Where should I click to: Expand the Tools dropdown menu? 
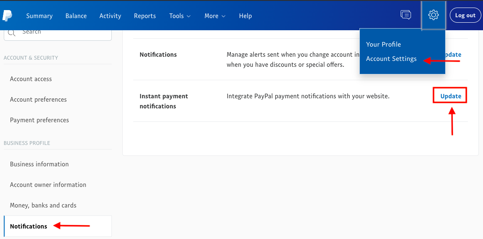tap(180, 16)
